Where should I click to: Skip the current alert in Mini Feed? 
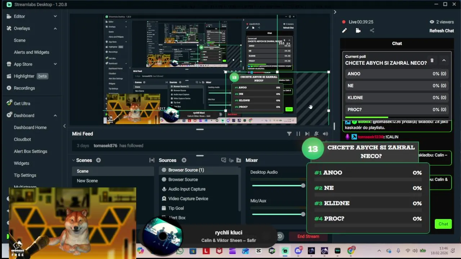point(307,134)
